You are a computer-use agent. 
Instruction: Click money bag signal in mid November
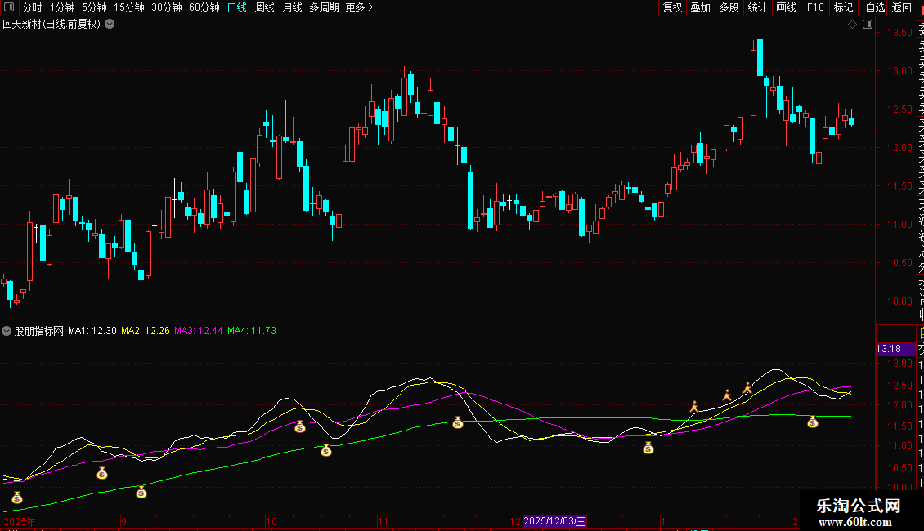tap(458, 422)
